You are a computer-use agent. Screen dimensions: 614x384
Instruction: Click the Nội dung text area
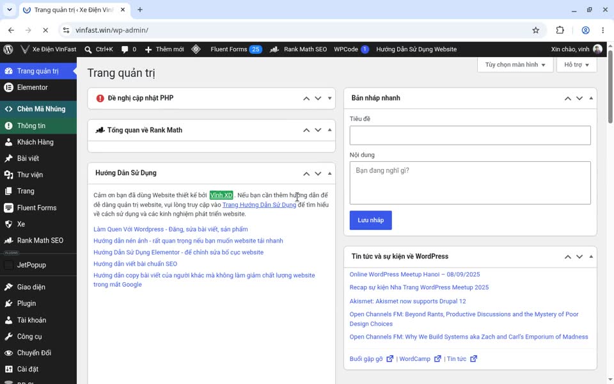pyautogui.click(x=470, y=183)
